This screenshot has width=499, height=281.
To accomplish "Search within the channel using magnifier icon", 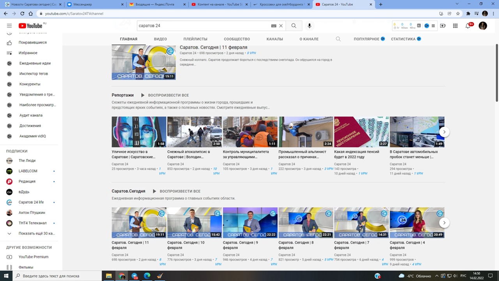I will click(x=338, y=39).
